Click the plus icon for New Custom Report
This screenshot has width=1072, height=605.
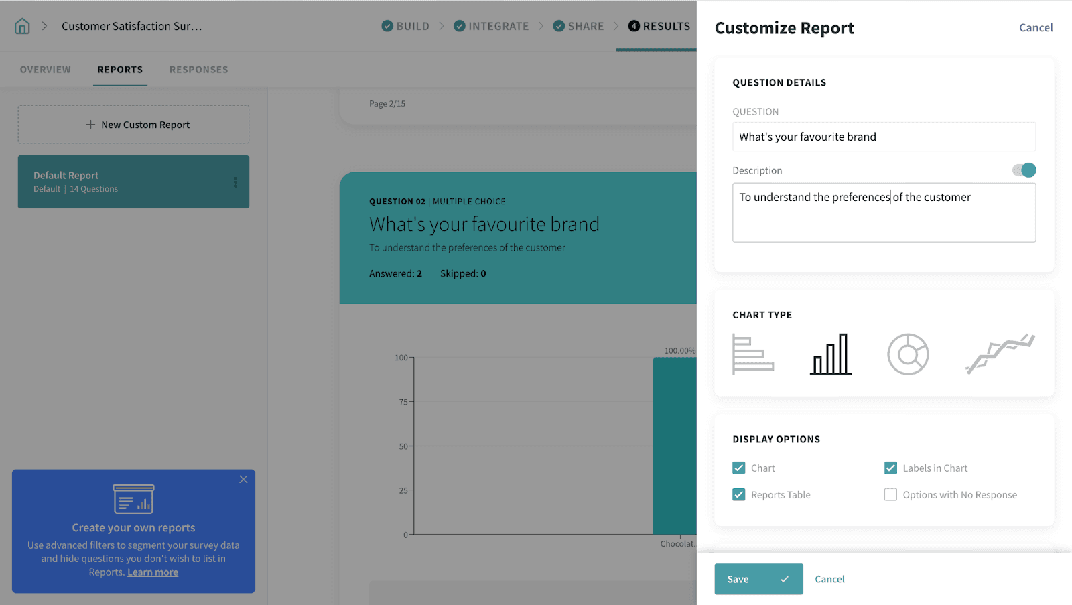90,125
